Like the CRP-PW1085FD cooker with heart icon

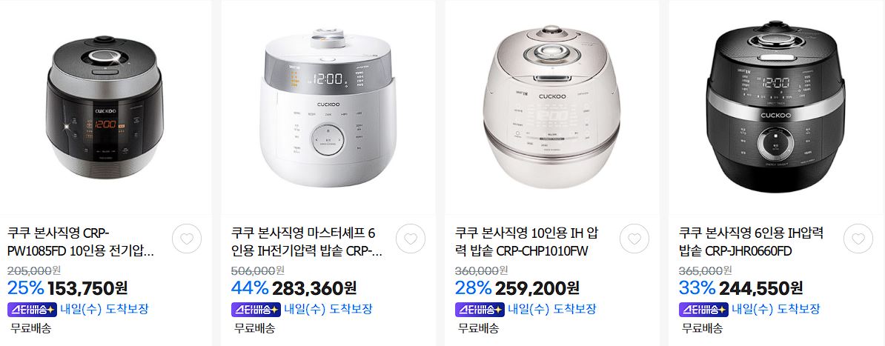(187, 239)
